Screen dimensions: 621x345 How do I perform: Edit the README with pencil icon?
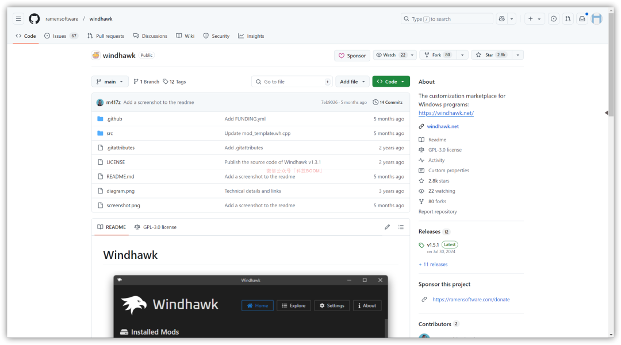pos(388,227)
